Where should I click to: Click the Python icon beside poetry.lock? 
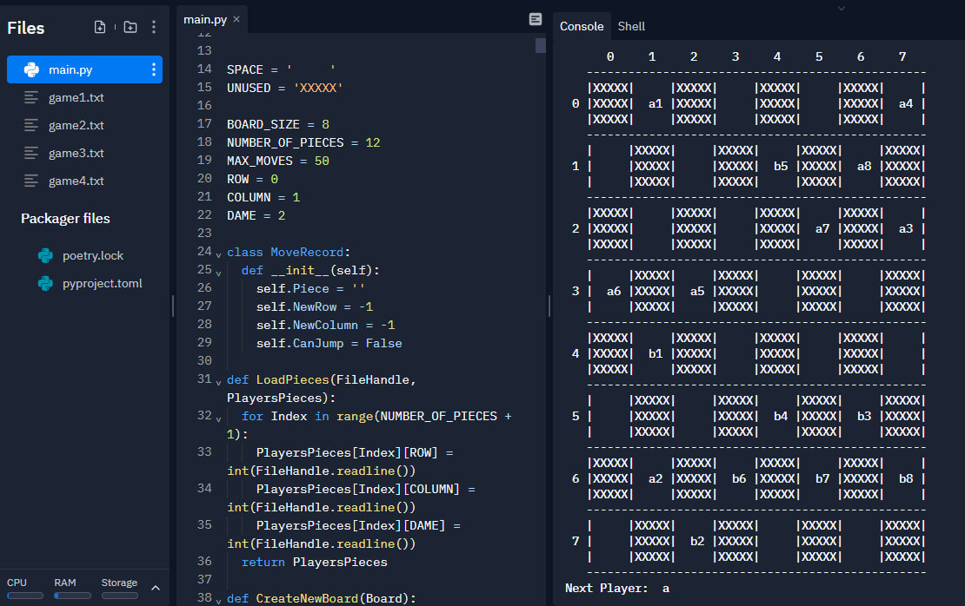45,255
